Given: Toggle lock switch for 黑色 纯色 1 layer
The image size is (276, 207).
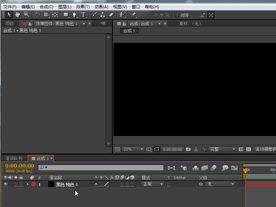Looking at the screenshot, I should [x=21, y=184].
